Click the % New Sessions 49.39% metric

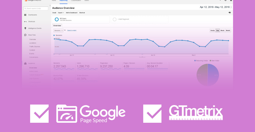click(87, 78)
